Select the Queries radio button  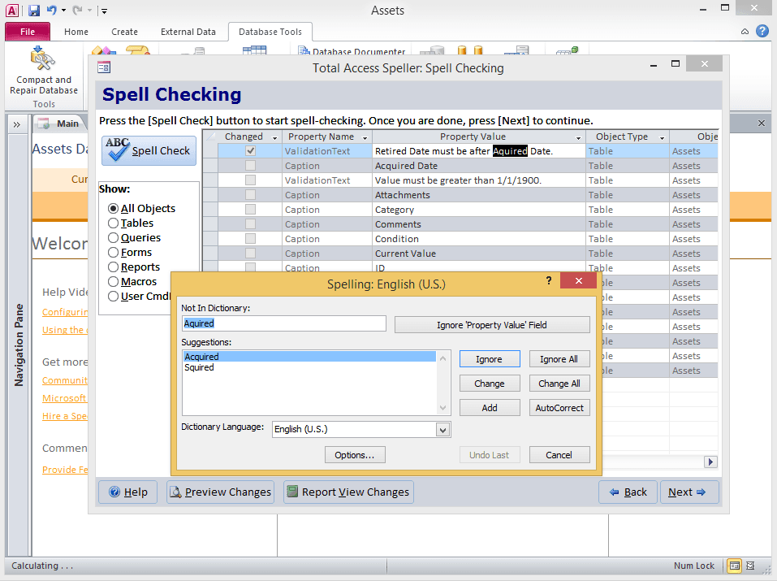point(113,237)
